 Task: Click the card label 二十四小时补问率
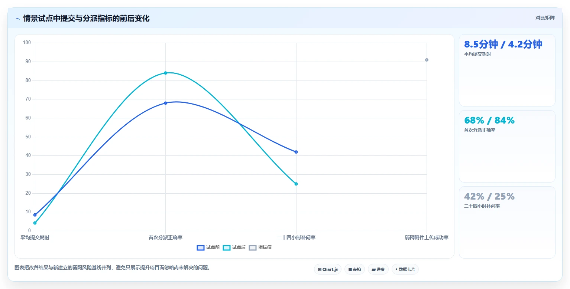[482, 206]
